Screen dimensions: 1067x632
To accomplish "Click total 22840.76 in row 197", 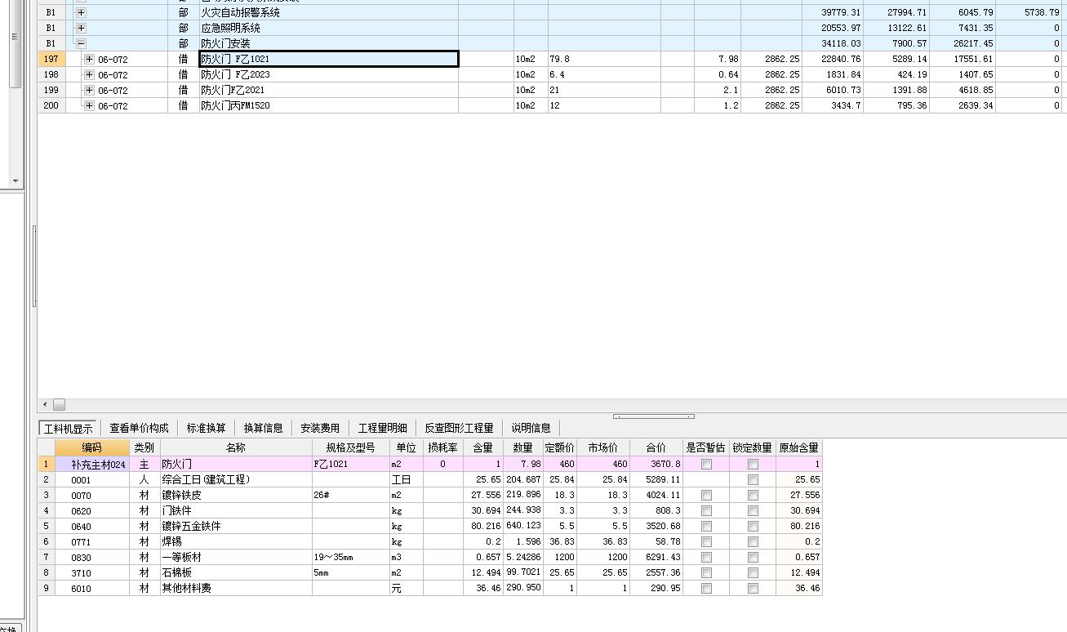I will coord(833,59).
